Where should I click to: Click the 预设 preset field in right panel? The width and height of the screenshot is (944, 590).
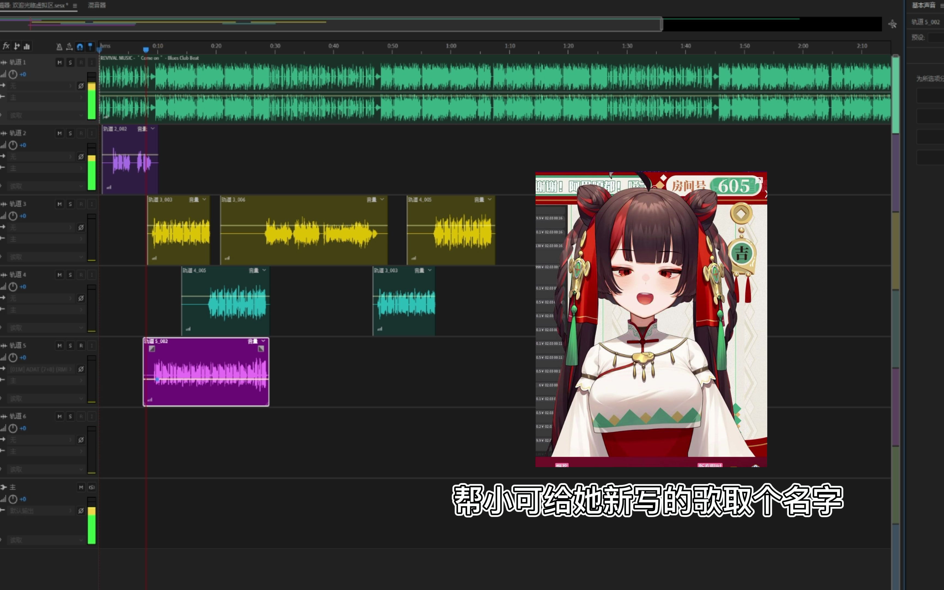click(x=936, y=37)
